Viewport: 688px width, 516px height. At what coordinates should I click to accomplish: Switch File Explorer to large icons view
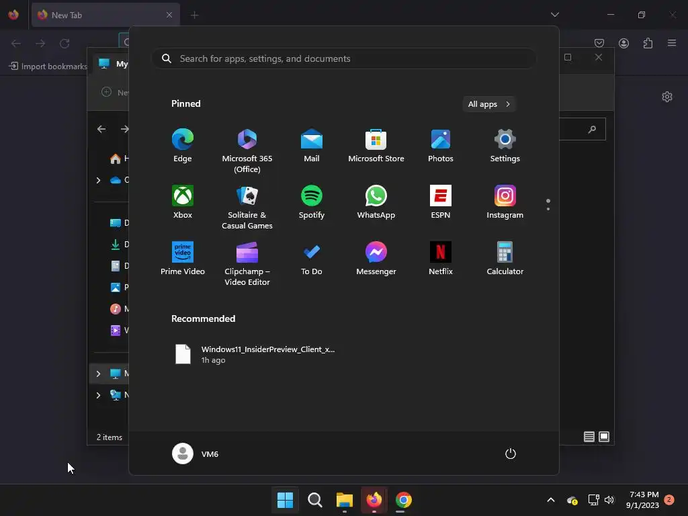pos(604,437)
